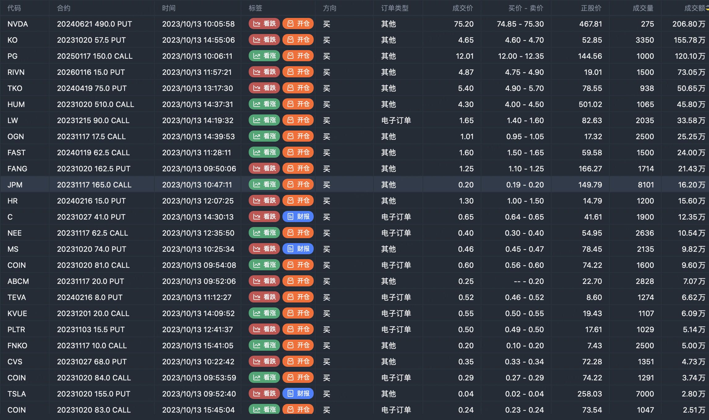Click the 财报 tag in C row

tap(298, 216)
